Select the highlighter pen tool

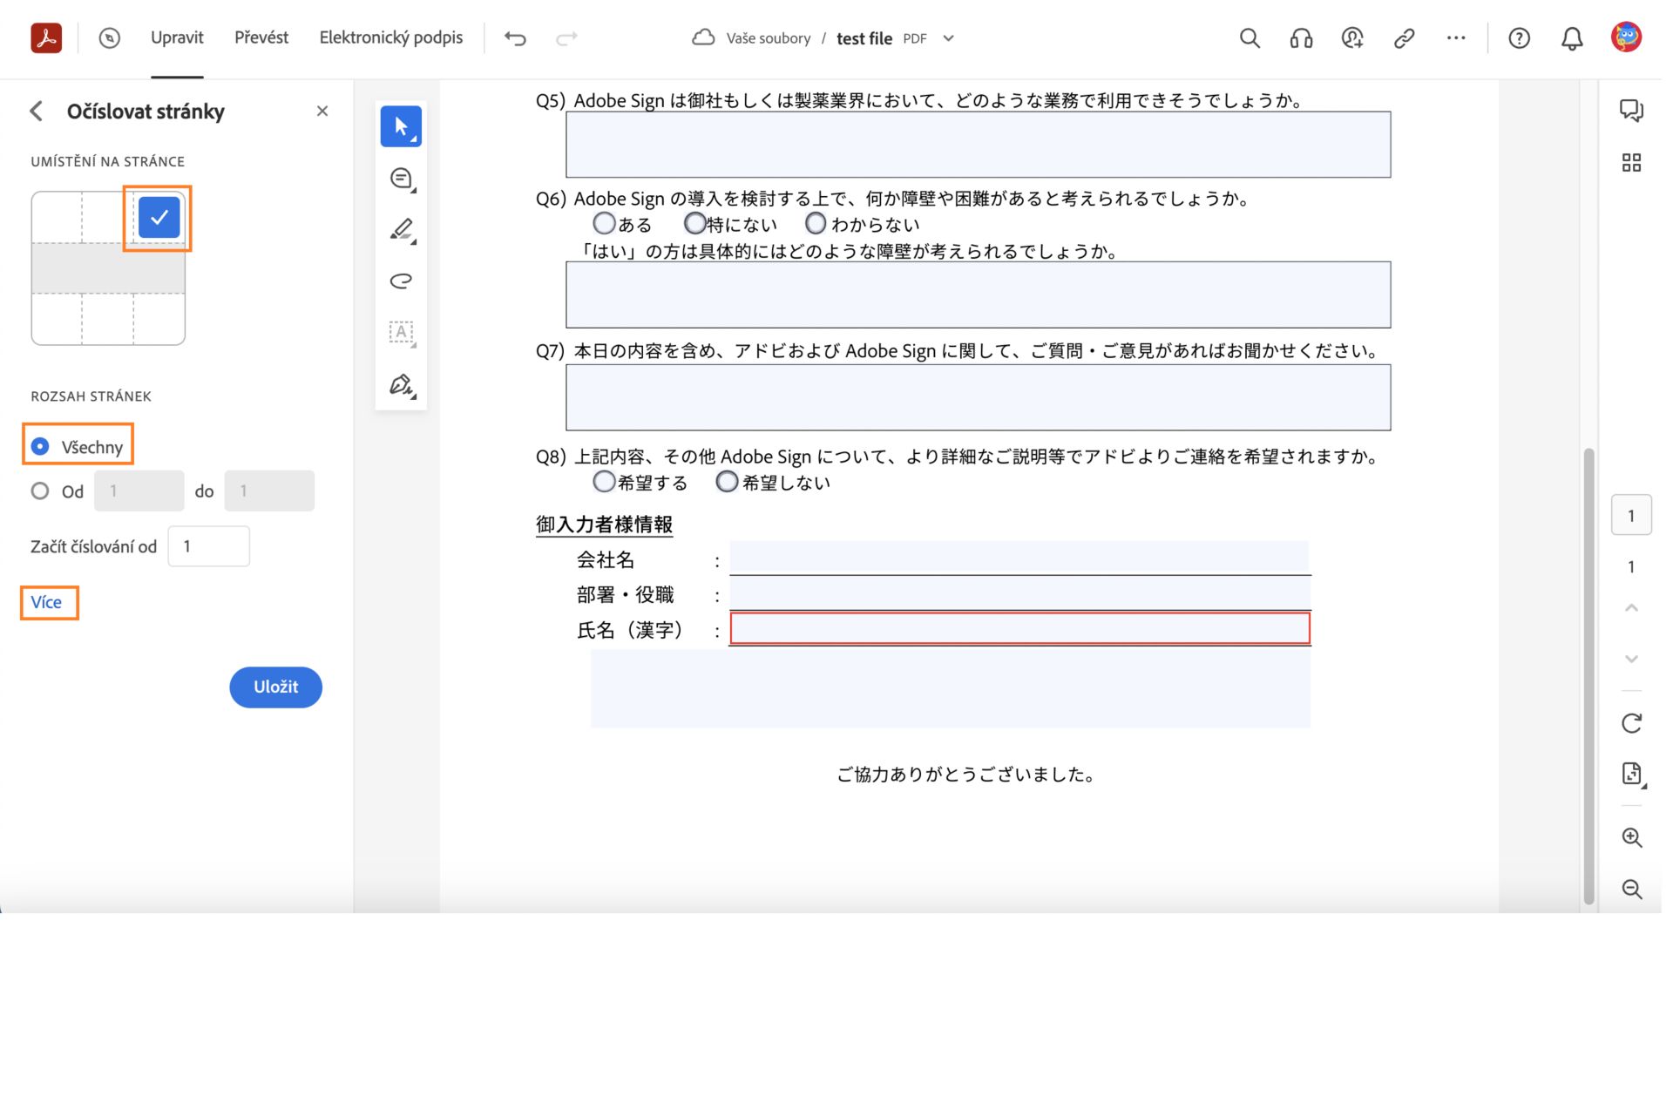(x=402, y=230)
